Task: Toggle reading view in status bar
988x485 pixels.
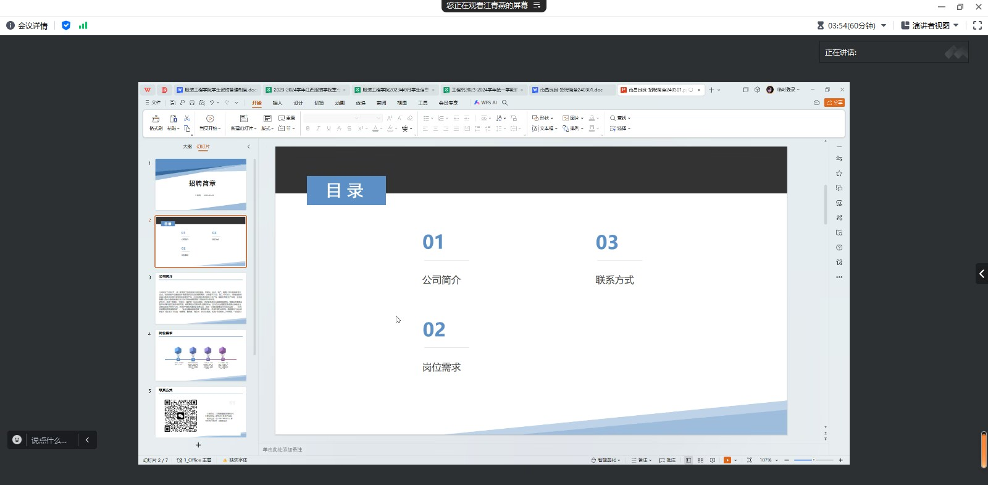Action: click(x=713, y=460)
